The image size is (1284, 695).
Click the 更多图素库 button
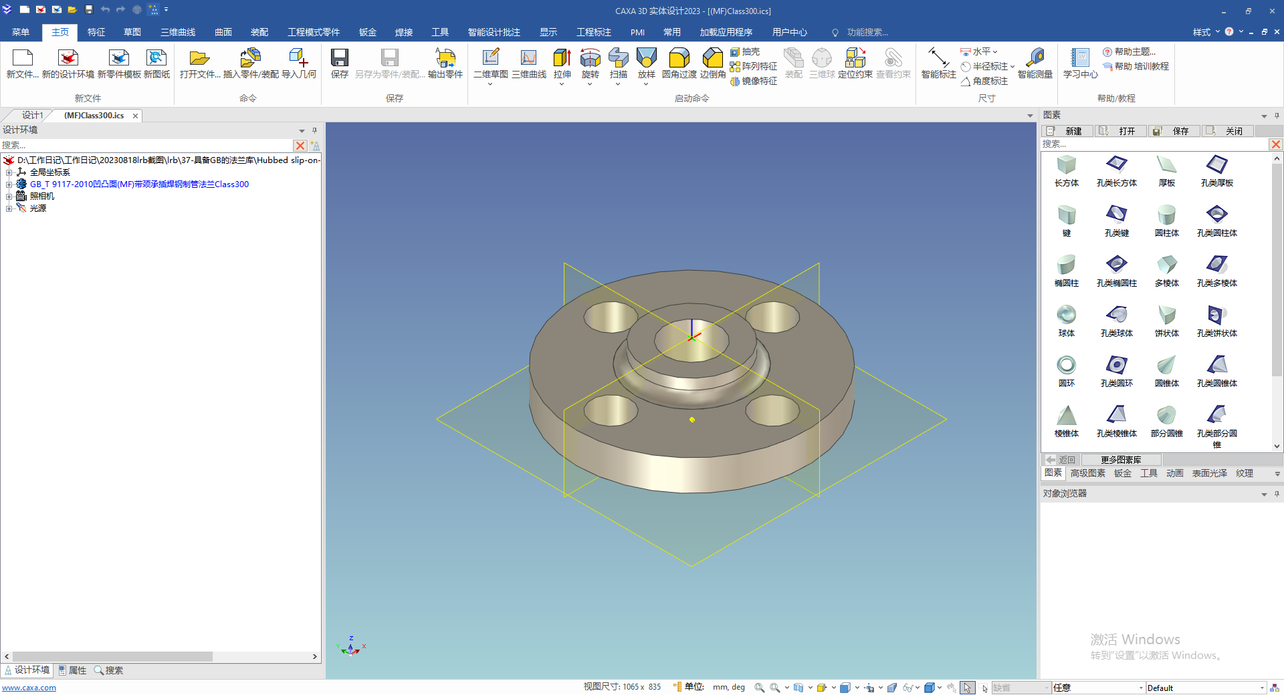click(x=1121, y=460)
